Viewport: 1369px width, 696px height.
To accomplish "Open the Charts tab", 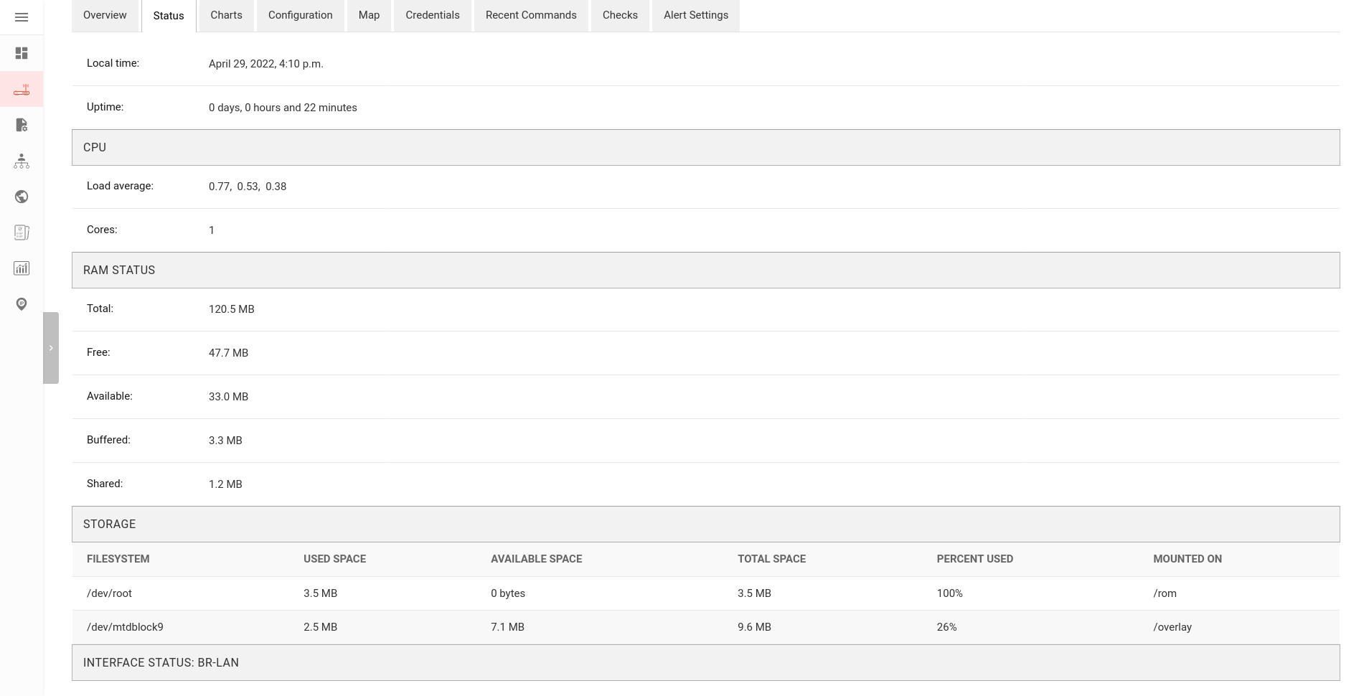I will 225,15.
